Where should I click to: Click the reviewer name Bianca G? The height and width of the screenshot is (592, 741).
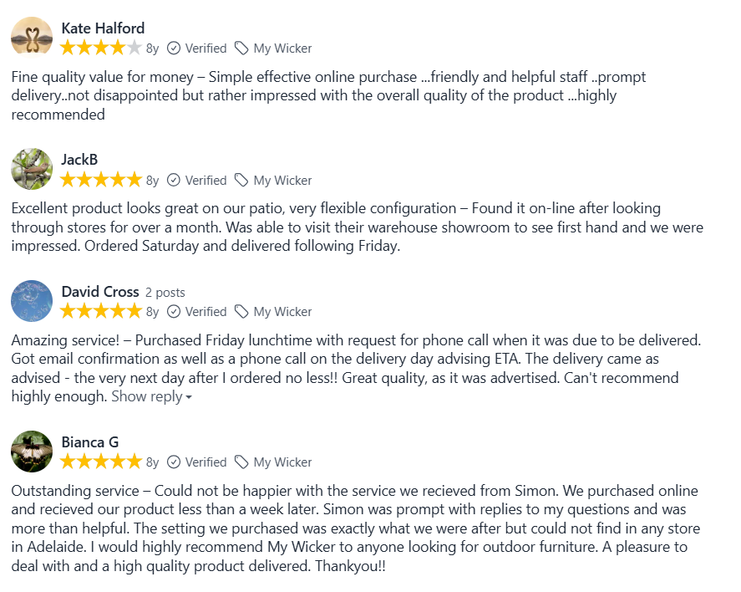click(x=90, y=442)
